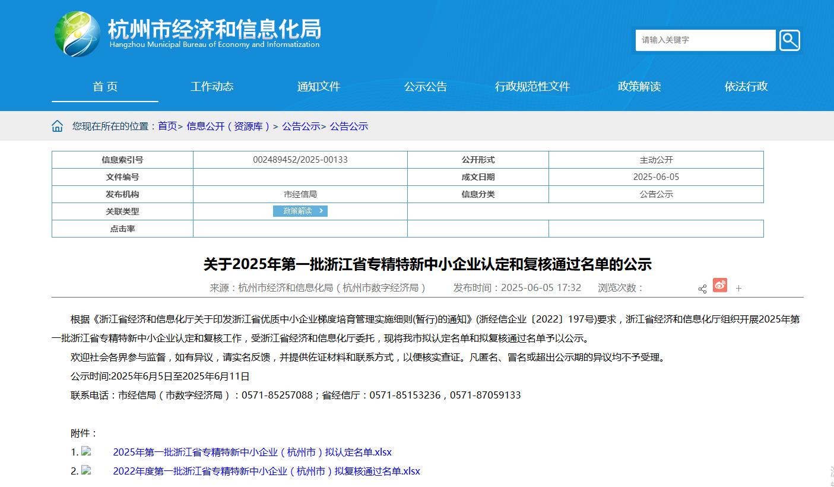The height and width of the screenshot is (487, 834).
Task: Share the article via the Weibo icon
Action: coord(720,286)
